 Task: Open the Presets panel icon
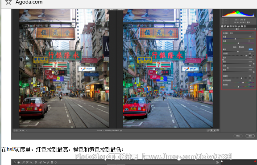(245, 26)
